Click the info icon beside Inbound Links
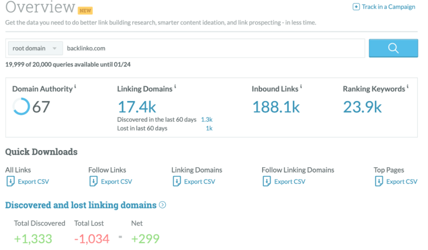 (x=301, y=87)
